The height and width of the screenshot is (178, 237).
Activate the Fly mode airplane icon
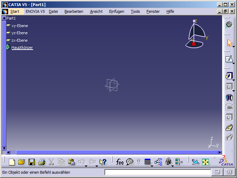[x=196, y=162]
